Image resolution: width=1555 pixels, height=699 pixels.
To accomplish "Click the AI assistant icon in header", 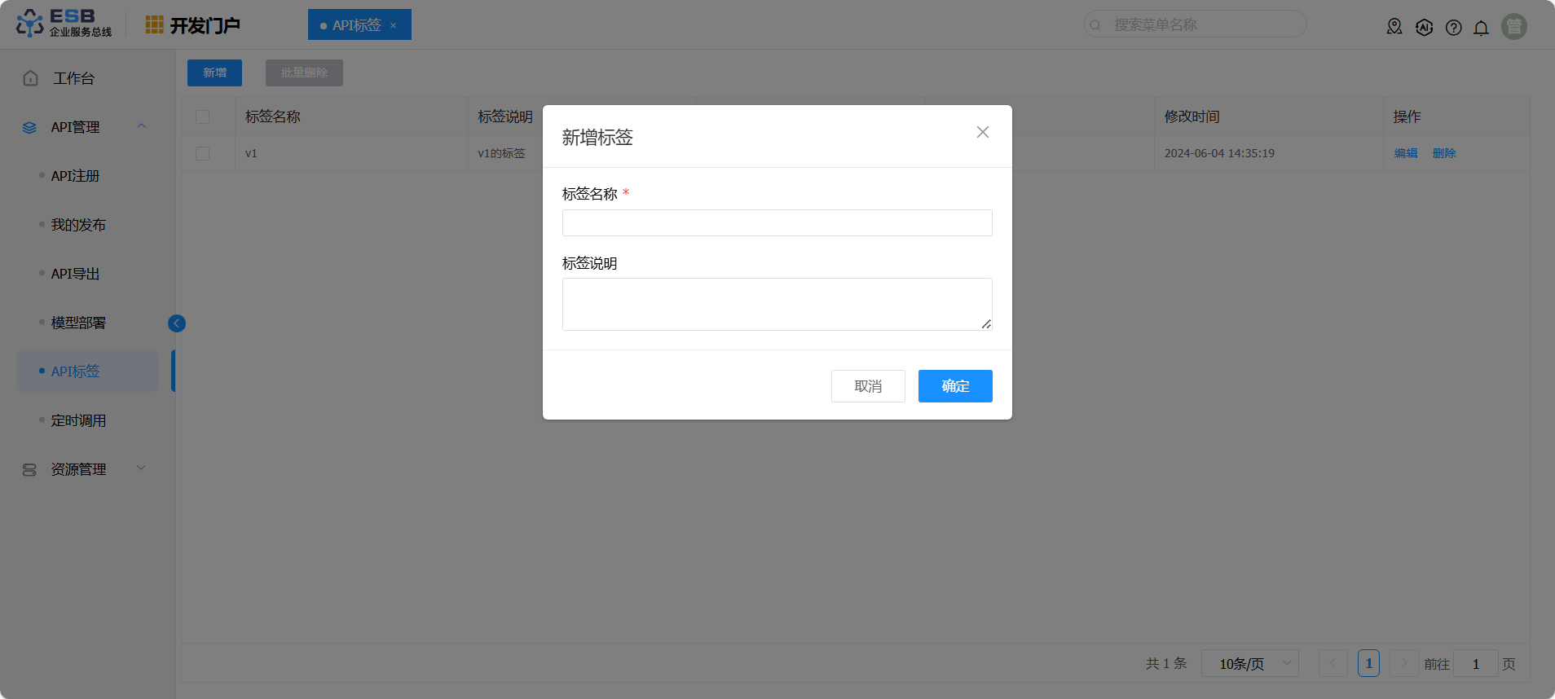I will point(1424,28).
